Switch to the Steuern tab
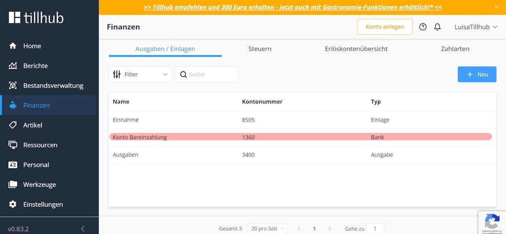The height and width of the screenshot is (234, 506). [260, 49]
